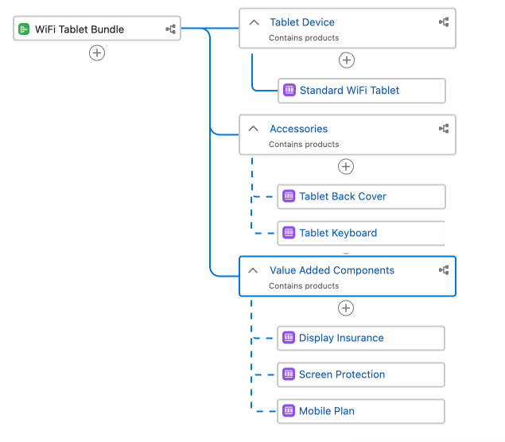Click hierarchy icon on Tablet Device group
Screen dimensions: 505x442
click(444, 22)
